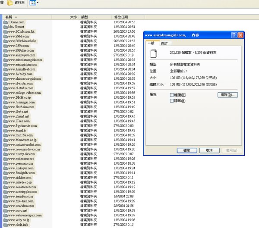The height and width of the screenshot is (228, 259).
Task: Open advanced attributes with the 進階 button
Action: (227, 95)
